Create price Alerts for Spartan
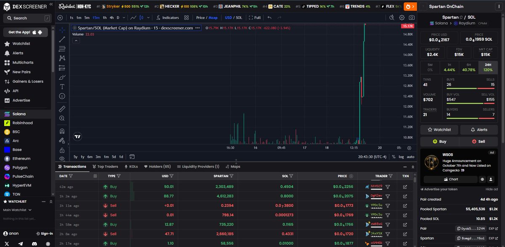Viewport: 505px width, 247px height. tap(479, 130)
